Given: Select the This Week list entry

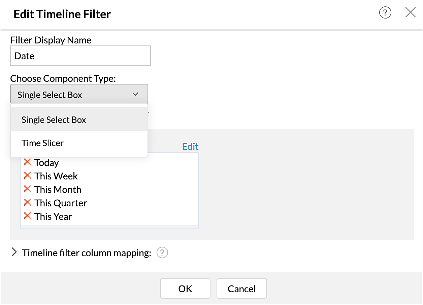Looking at the screenshot, I should click(x=56, y=176).
